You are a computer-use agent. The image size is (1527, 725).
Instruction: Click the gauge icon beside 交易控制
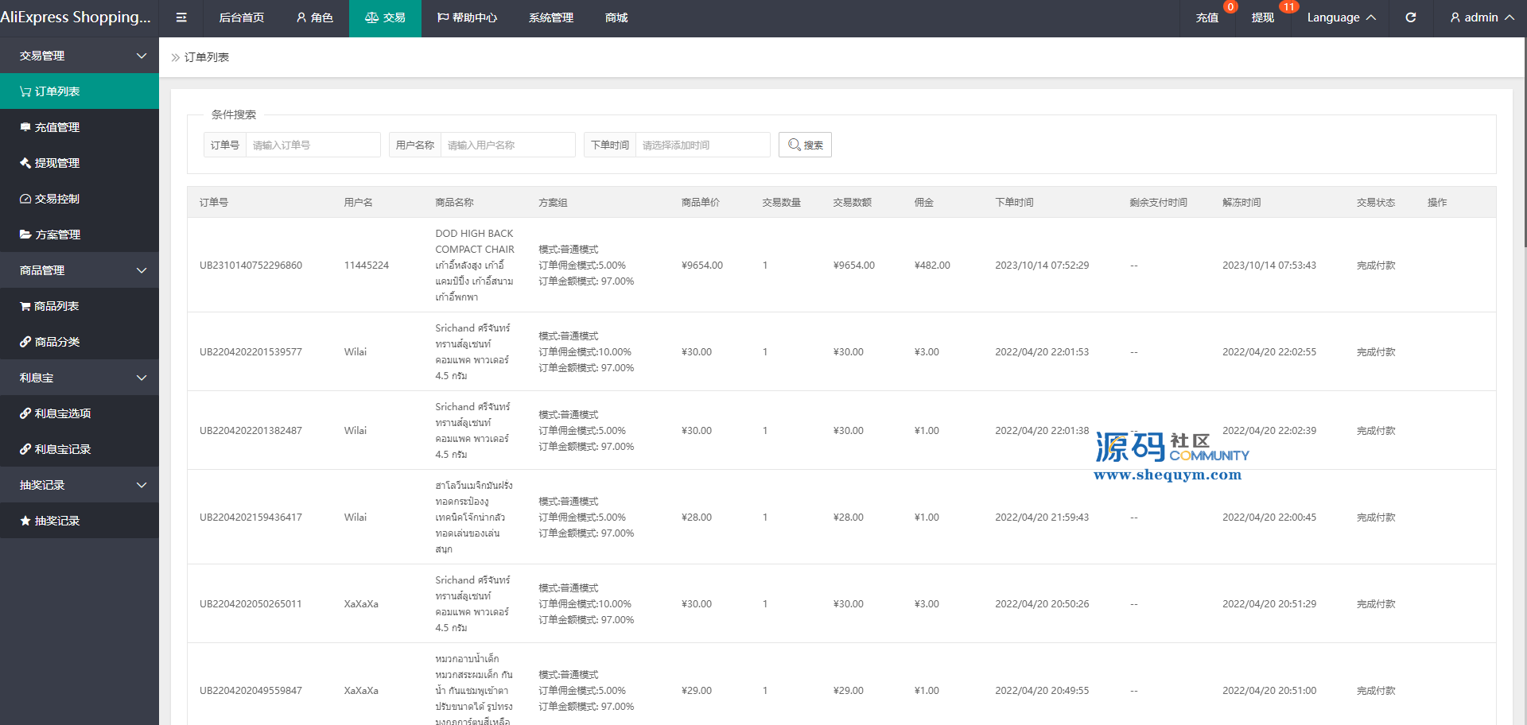pyautogui.click(x=25, y=199)
